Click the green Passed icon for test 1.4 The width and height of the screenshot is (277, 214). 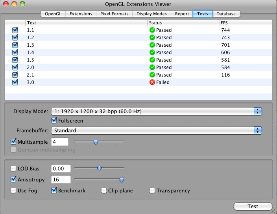click(152, 52)
